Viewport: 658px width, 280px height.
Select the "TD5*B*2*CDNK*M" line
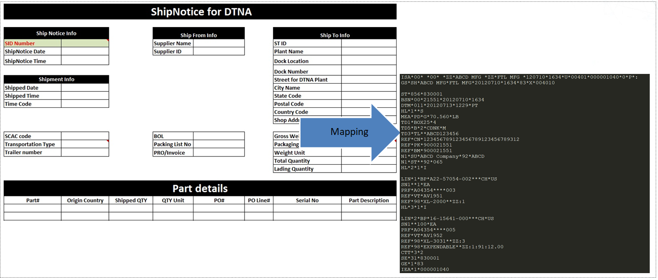click(423, 128)
